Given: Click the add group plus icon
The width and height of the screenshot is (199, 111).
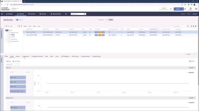Looking at the screenshot, I should point(4,26).
